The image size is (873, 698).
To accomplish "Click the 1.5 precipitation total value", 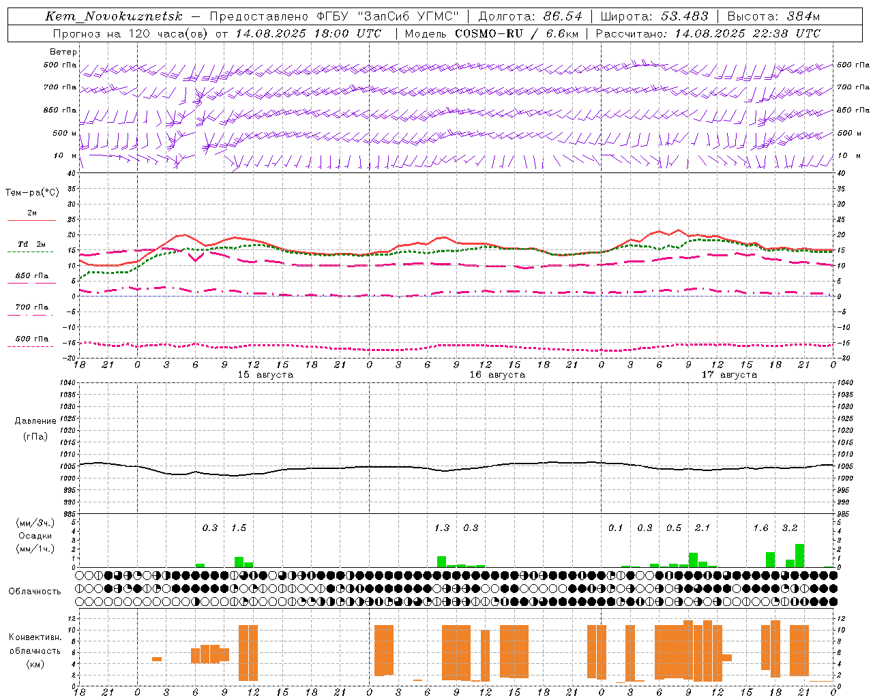I will click(x=238, y=528).
